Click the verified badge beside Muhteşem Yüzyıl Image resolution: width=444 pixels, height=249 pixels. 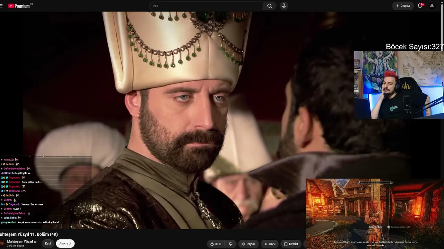(35, 242)
